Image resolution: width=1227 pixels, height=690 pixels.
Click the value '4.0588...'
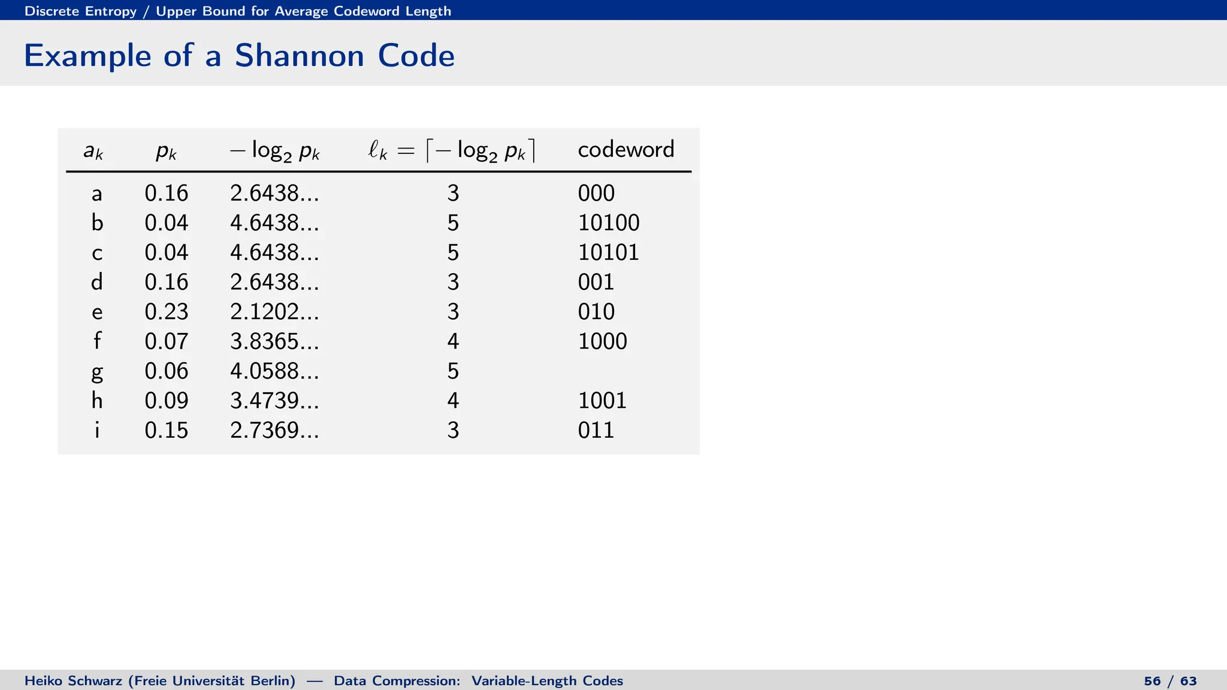[275, 371]
